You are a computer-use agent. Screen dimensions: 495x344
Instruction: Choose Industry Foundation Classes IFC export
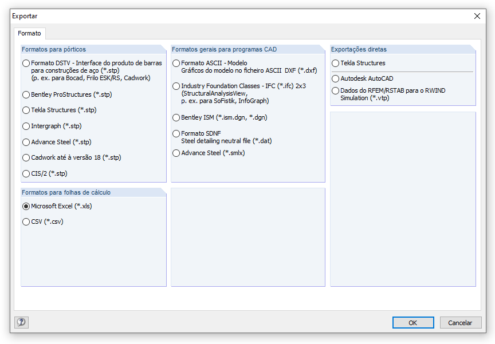(x=176, y=86)
